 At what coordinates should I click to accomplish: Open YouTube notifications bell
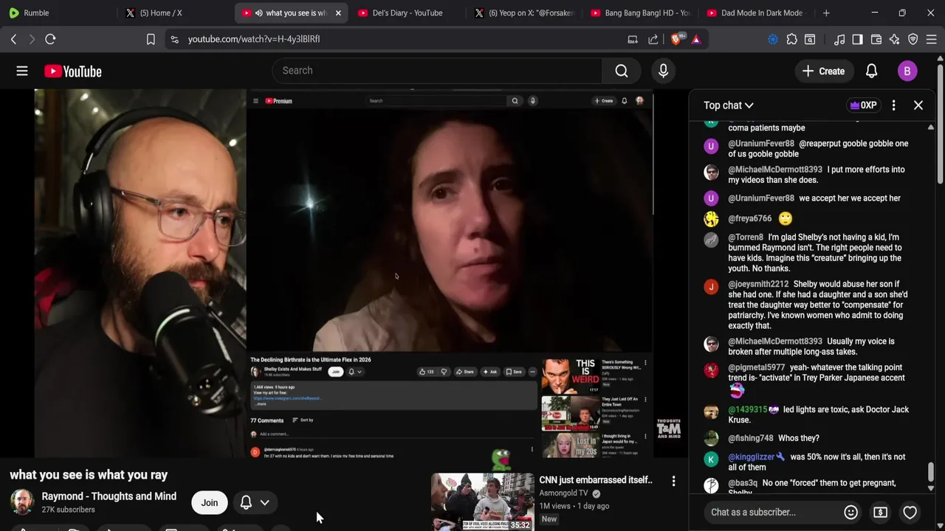pyautogui.click(x=871, y=71)
